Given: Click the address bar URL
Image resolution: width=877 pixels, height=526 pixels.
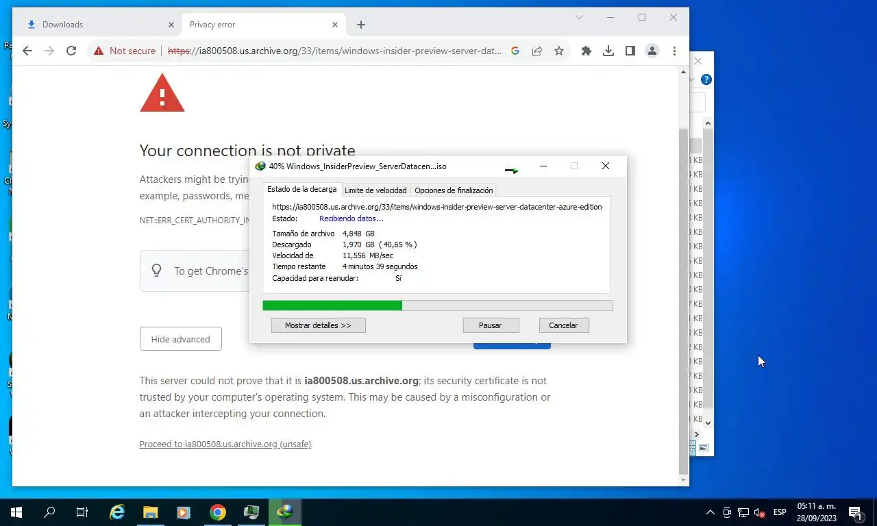Looking at the screenshot, I should [334, 51].
